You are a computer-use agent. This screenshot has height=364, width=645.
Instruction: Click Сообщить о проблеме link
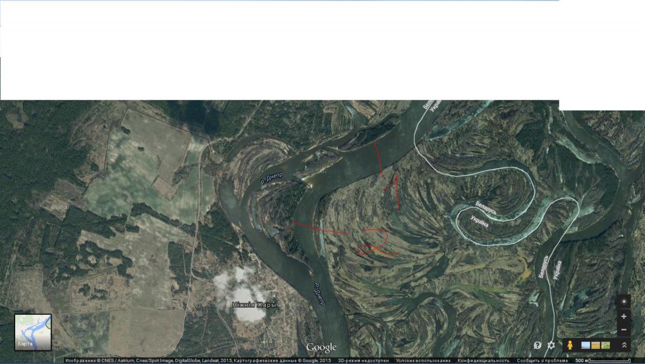(542, 360)
